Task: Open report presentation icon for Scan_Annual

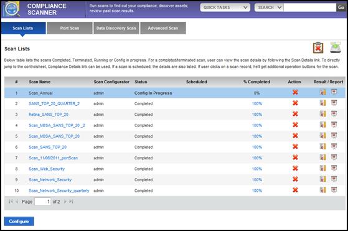Action: click(334, 92)
